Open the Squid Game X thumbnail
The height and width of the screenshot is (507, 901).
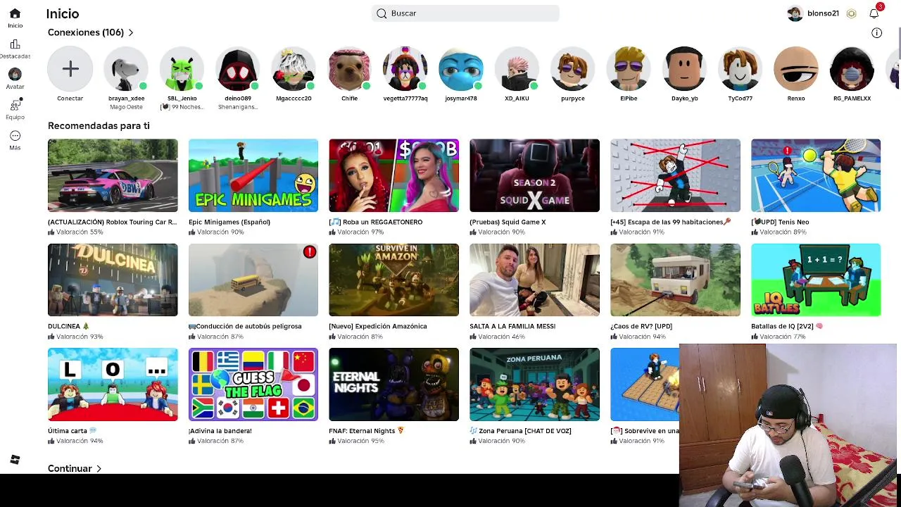click(534, 175)
